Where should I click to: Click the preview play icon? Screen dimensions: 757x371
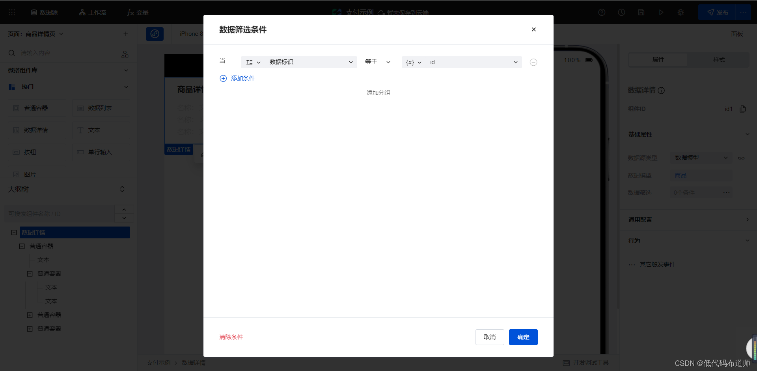point(661,13)
